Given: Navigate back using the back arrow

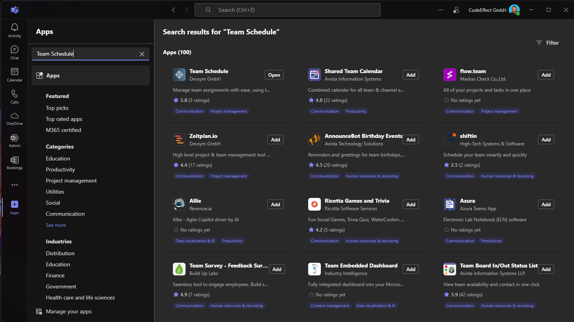Looking at the screenshot, I should click(173, 10).
